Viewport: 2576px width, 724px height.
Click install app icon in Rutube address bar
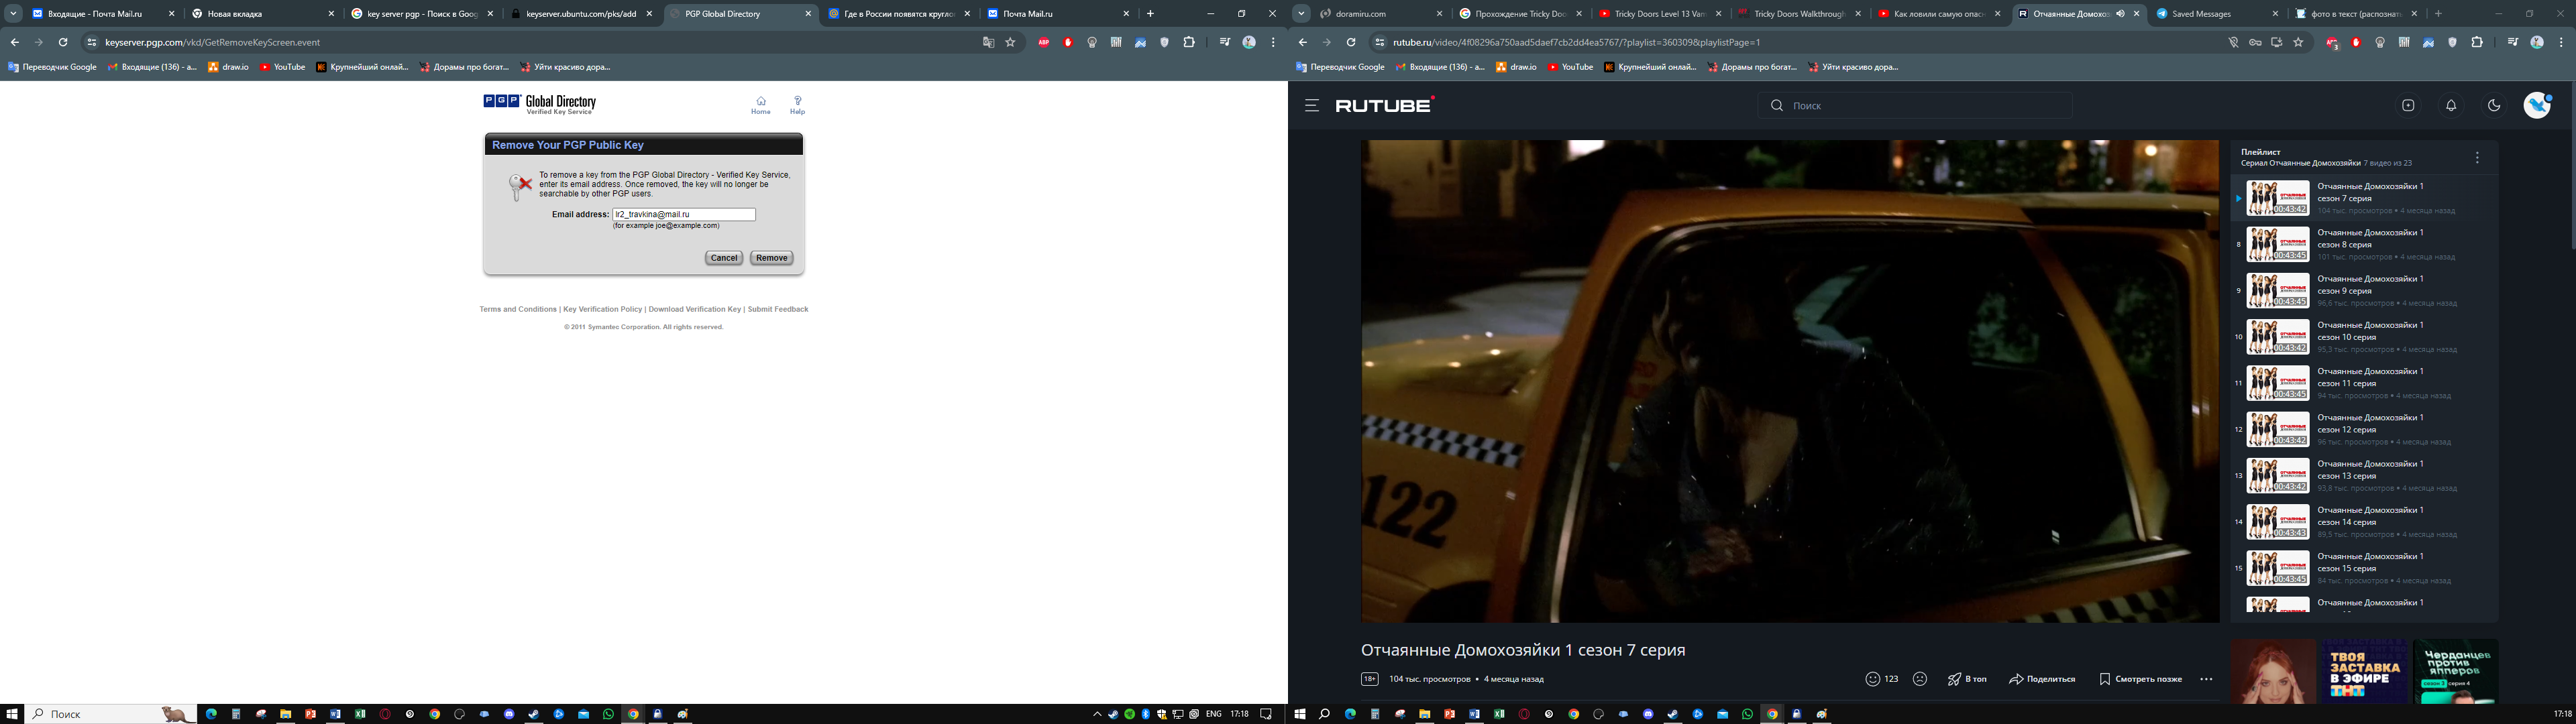pos(2277,42)
